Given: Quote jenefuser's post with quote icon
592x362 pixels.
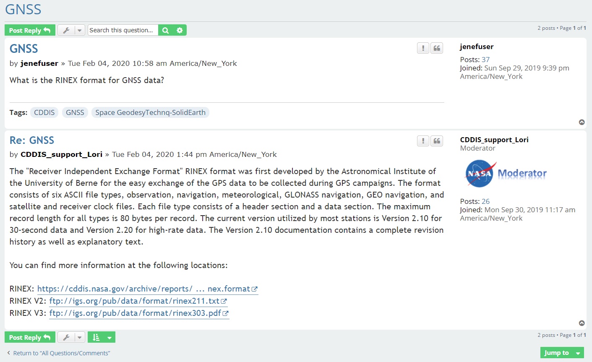Looking at the screenshot, I should click(x=437, y=48).
